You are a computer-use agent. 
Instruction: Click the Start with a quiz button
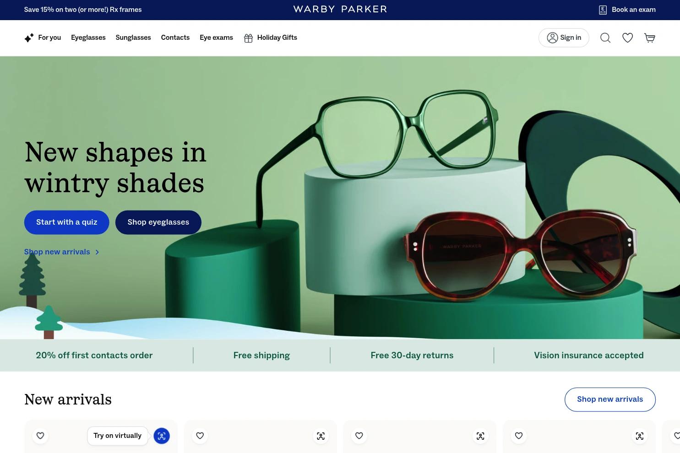coord(67,222)
